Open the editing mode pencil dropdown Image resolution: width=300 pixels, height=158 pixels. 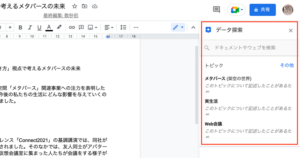coord(178,27)
